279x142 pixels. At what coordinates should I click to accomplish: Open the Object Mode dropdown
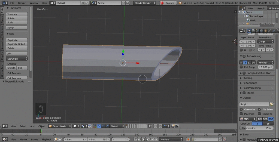(59, 126)
